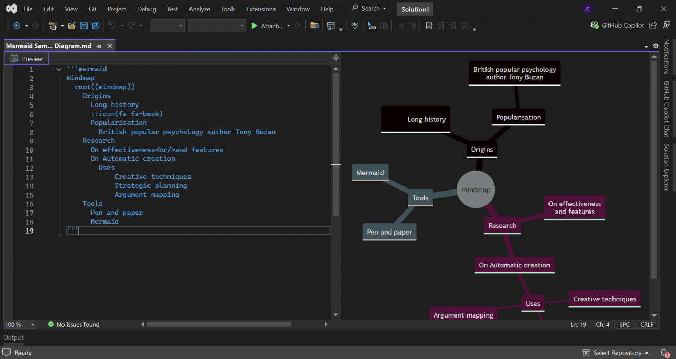The height and width of the screenshot is (359, 676).
Task: Click the notifications bell in status bar
Action: [x=665, y=353]
